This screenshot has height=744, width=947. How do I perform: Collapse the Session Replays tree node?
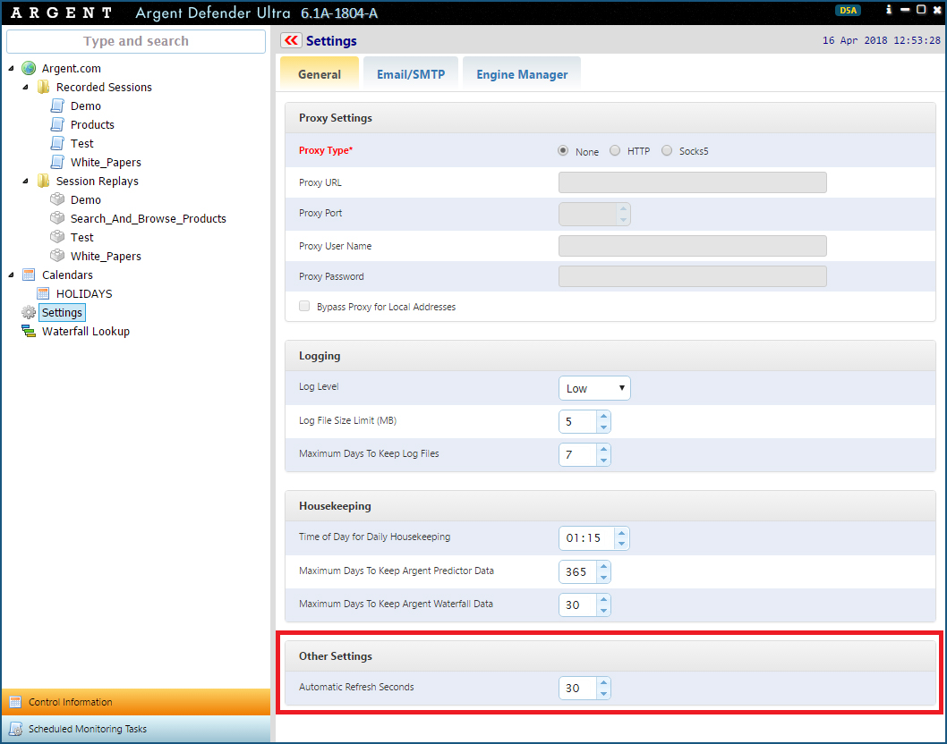pos(25,181)
